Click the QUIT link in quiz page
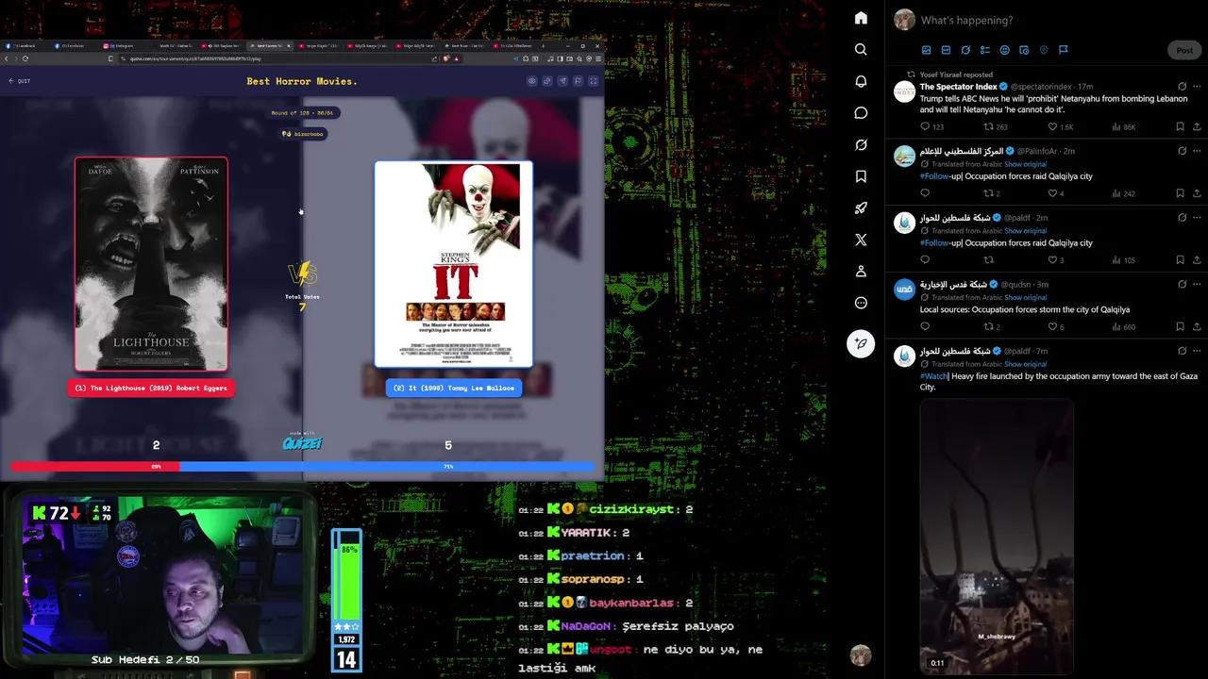 coord(20,81)
